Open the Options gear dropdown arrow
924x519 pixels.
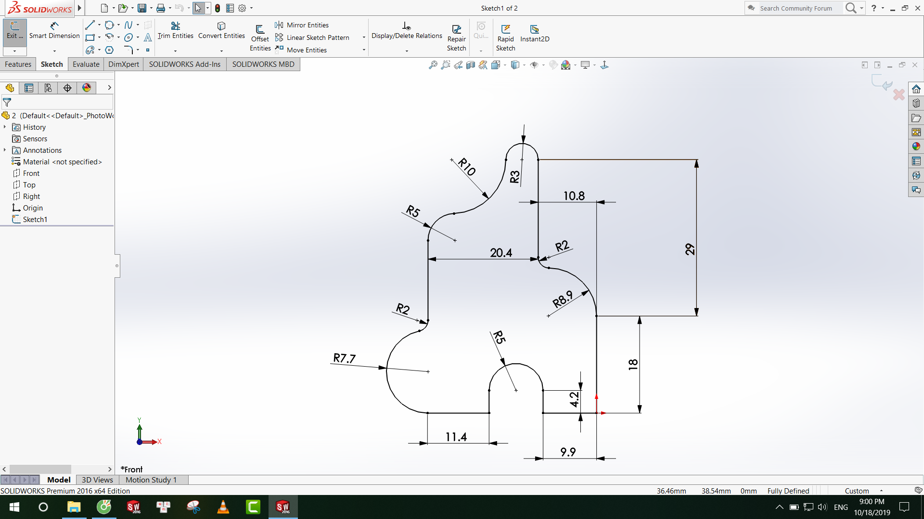pos(251,8)
